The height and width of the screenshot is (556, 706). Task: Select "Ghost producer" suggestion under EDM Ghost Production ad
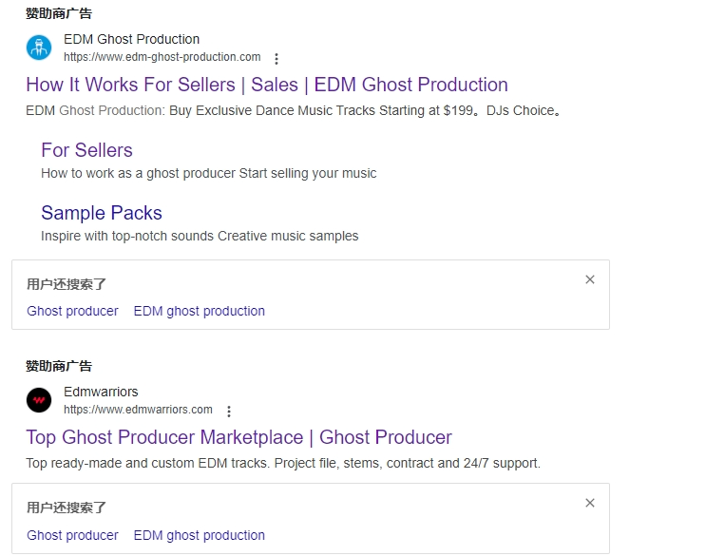click(x=72, y=311)
